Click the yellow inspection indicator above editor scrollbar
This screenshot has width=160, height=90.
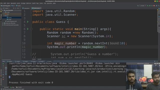pos(157,10)
